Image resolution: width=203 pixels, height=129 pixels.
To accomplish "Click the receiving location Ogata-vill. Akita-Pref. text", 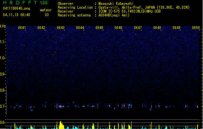I will [x=144, y=7].
